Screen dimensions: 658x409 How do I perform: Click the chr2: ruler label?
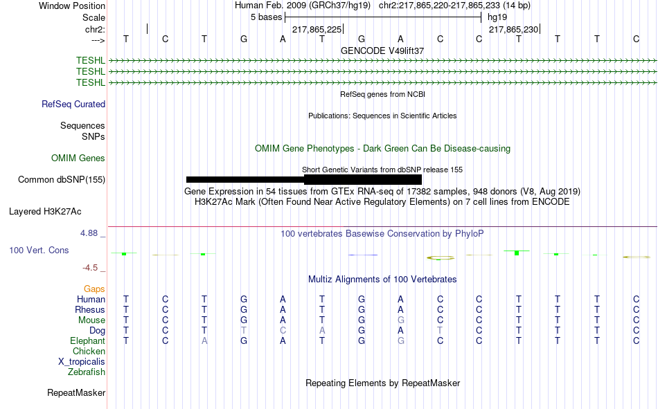point(95,29)
